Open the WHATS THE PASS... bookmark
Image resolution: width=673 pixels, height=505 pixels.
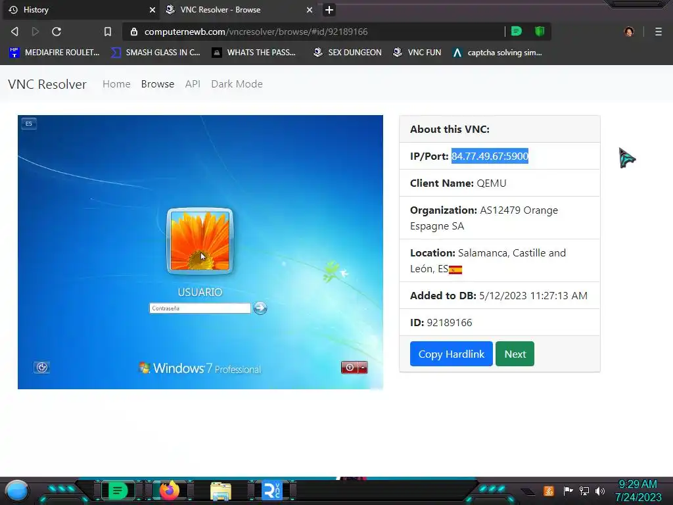(x=254, y=53)
